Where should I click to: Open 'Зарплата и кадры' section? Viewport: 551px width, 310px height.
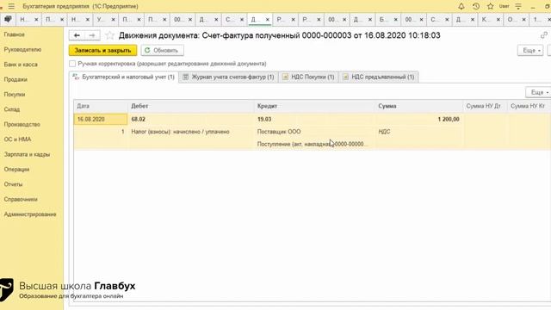coord(27,154)
